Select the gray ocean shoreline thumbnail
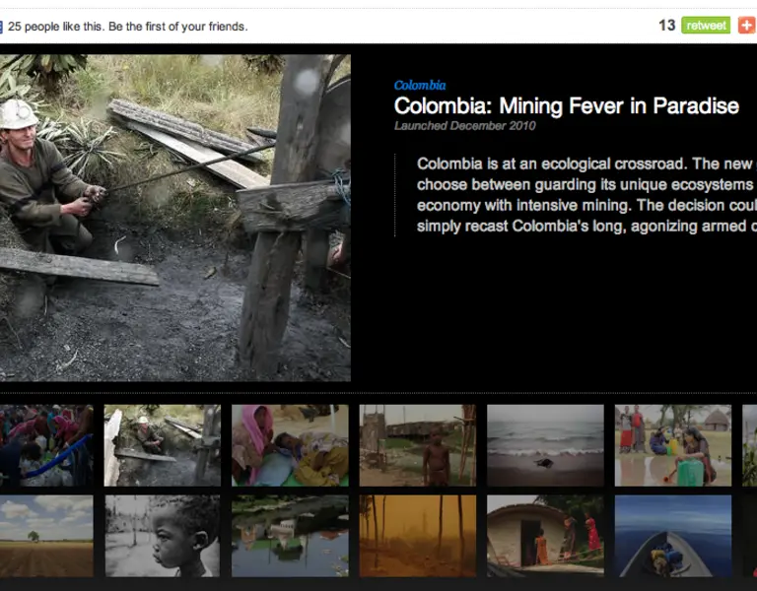Image resolution: width=757 pixels, height=591 pixels. [545, 445]
